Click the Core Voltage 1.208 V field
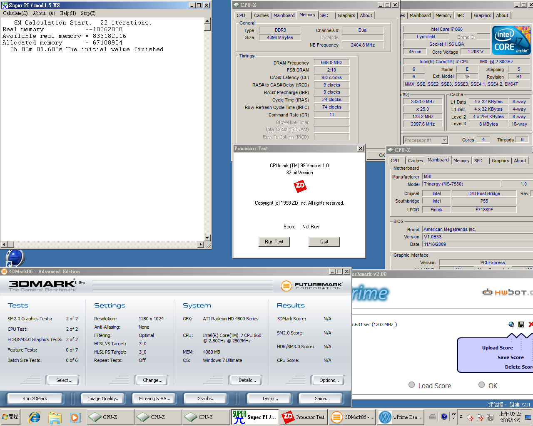This screenshot has width=533, height=426. click(476, 52)
